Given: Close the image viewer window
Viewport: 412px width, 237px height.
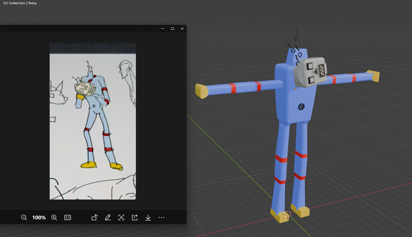Looking at the screenshot, I should tap(182, 29).
